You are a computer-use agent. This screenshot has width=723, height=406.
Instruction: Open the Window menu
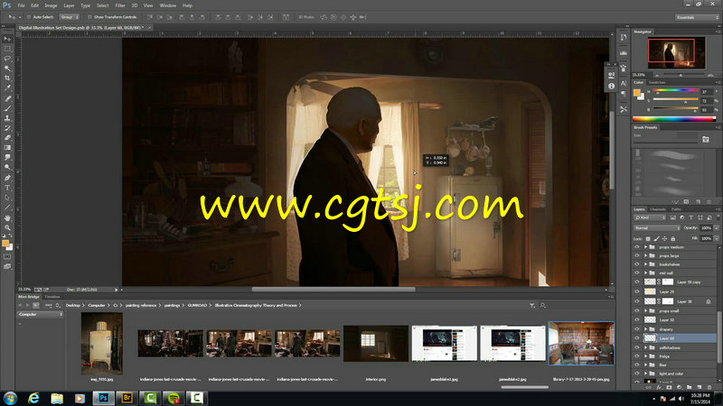[168, 5]
